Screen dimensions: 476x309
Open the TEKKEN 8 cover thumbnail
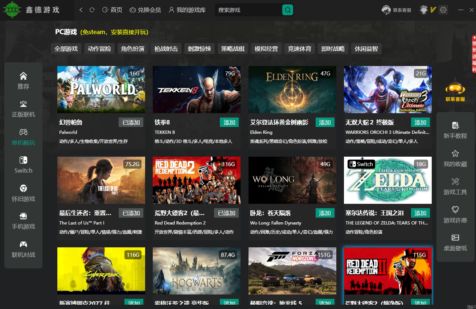click(197, 90)
